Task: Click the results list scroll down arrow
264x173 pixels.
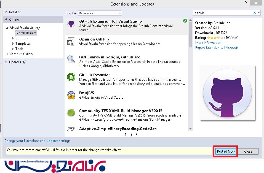Action: [x=190, y=129]
